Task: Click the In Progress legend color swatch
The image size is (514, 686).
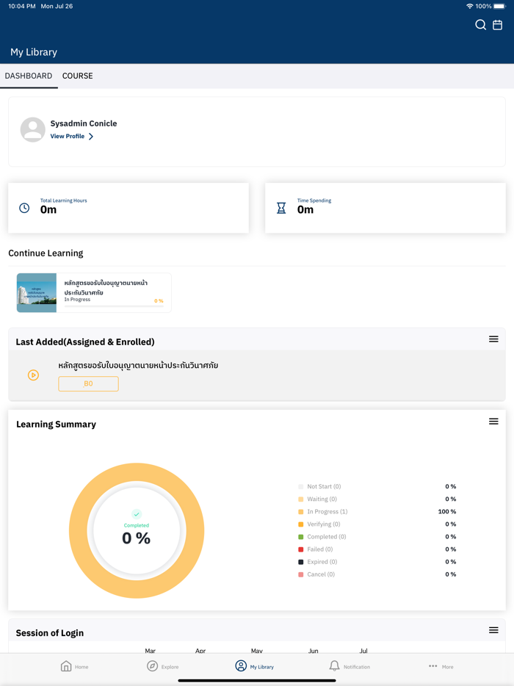Action: 301,512
